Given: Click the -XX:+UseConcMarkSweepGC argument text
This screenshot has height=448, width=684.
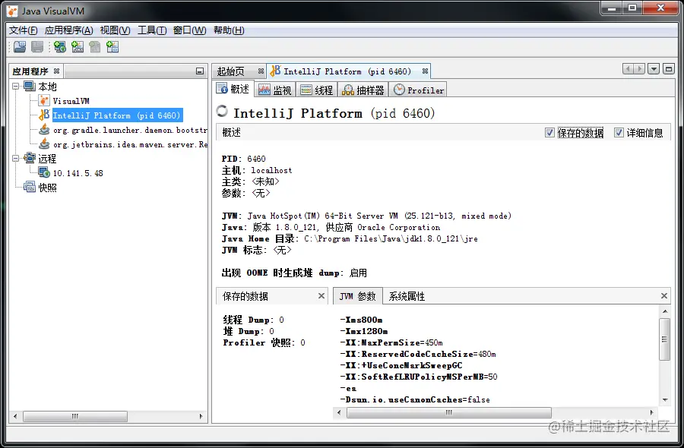Looking at the screenshot, I should click(401, 365).
